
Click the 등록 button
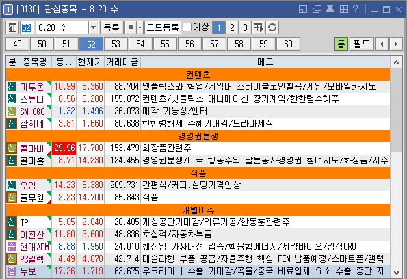(x=111, y=27)
